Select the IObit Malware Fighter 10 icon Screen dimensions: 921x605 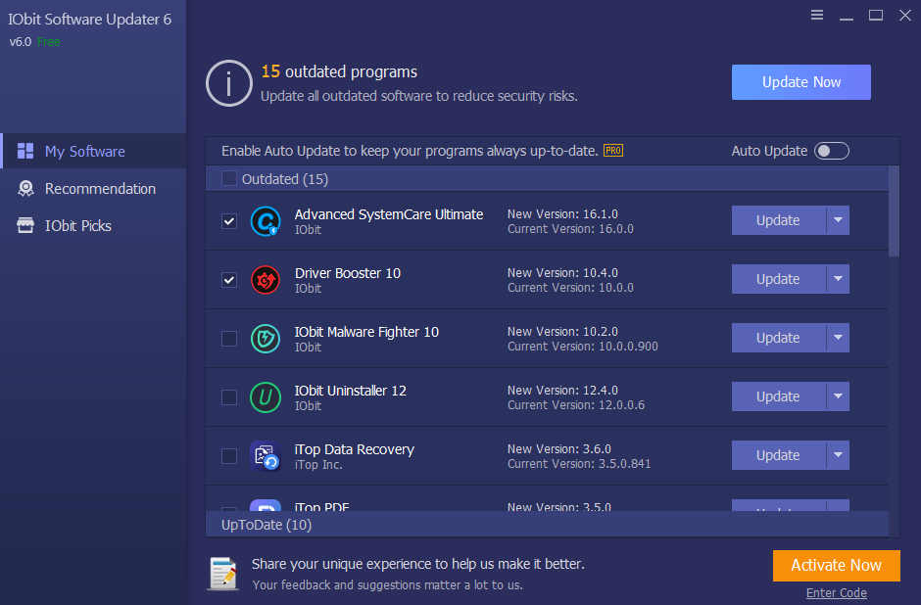point(266,338)
